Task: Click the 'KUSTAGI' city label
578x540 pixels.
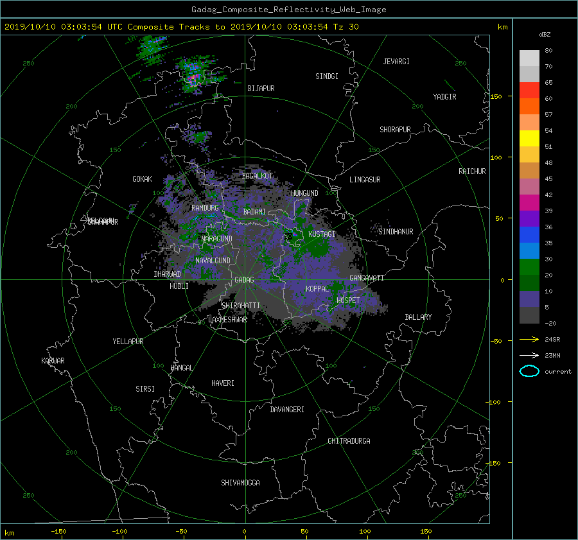Action: [322, 234]
